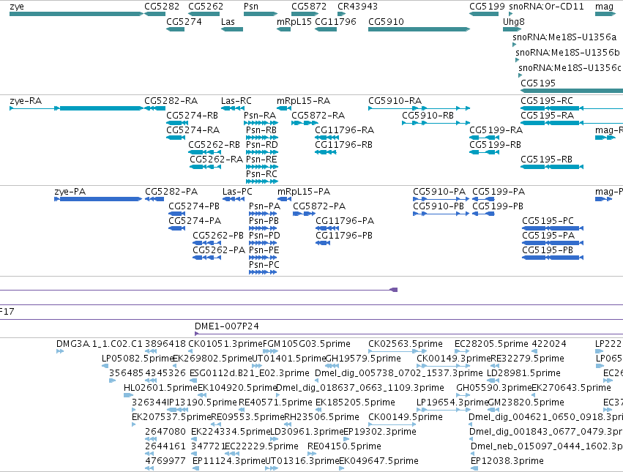This screenshot has width=623, height=472.
Task: Click the Psn gene arrow glyph
Action: (x=261, y=14)
